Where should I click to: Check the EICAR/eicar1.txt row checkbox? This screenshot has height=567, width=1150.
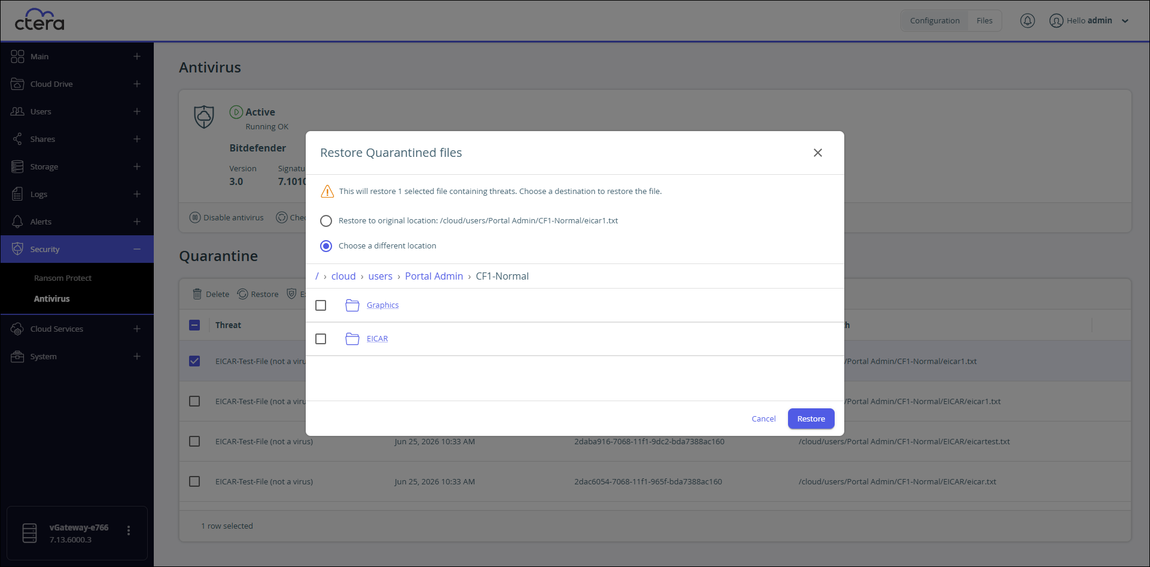click(x=194, y=401)
